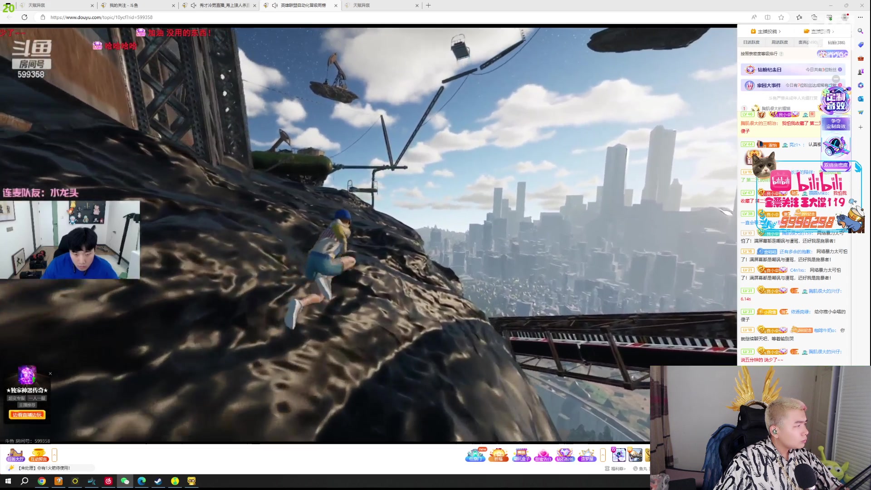Screen dimensions: 871x490
Task: Expand 钻粉纪念日 details arrow
Action: [840, 69]
